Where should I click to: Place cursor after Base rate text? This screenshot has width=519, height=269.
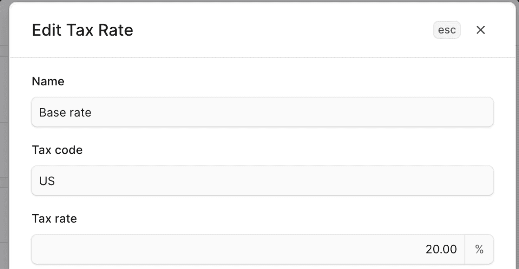coord(92,112)
